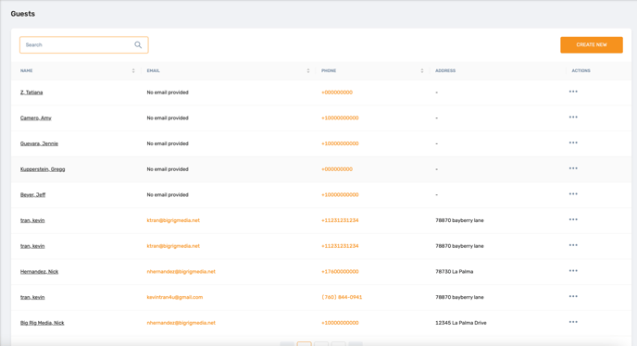
Task: Click Camero, Amy's phone number
Action: click(340, 118)
